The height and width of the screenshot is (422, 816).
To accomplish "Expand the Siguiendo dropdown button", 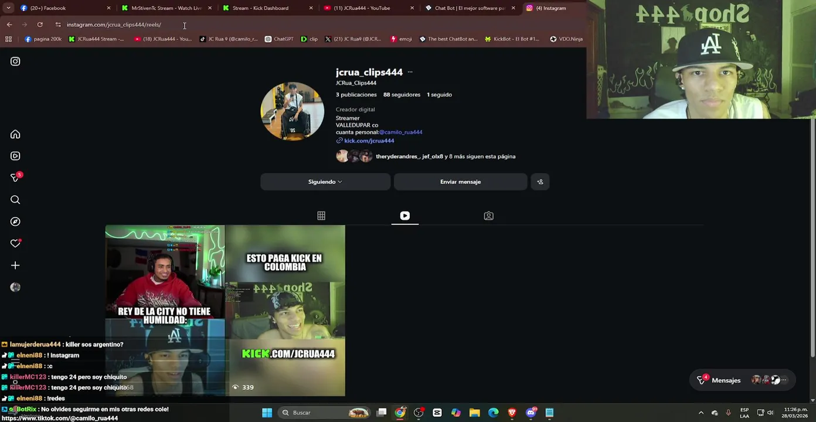I will tap(325, 182).
